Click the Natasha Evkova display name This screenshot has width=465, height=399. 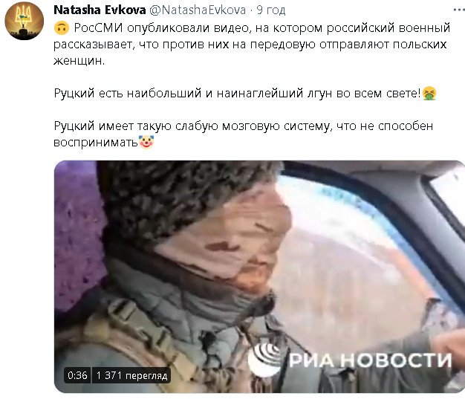pyautogui.click(x=100, y=10)
